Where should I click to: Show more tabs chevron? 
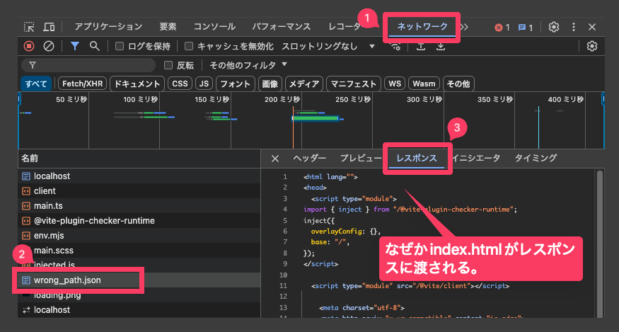(465, 27)
